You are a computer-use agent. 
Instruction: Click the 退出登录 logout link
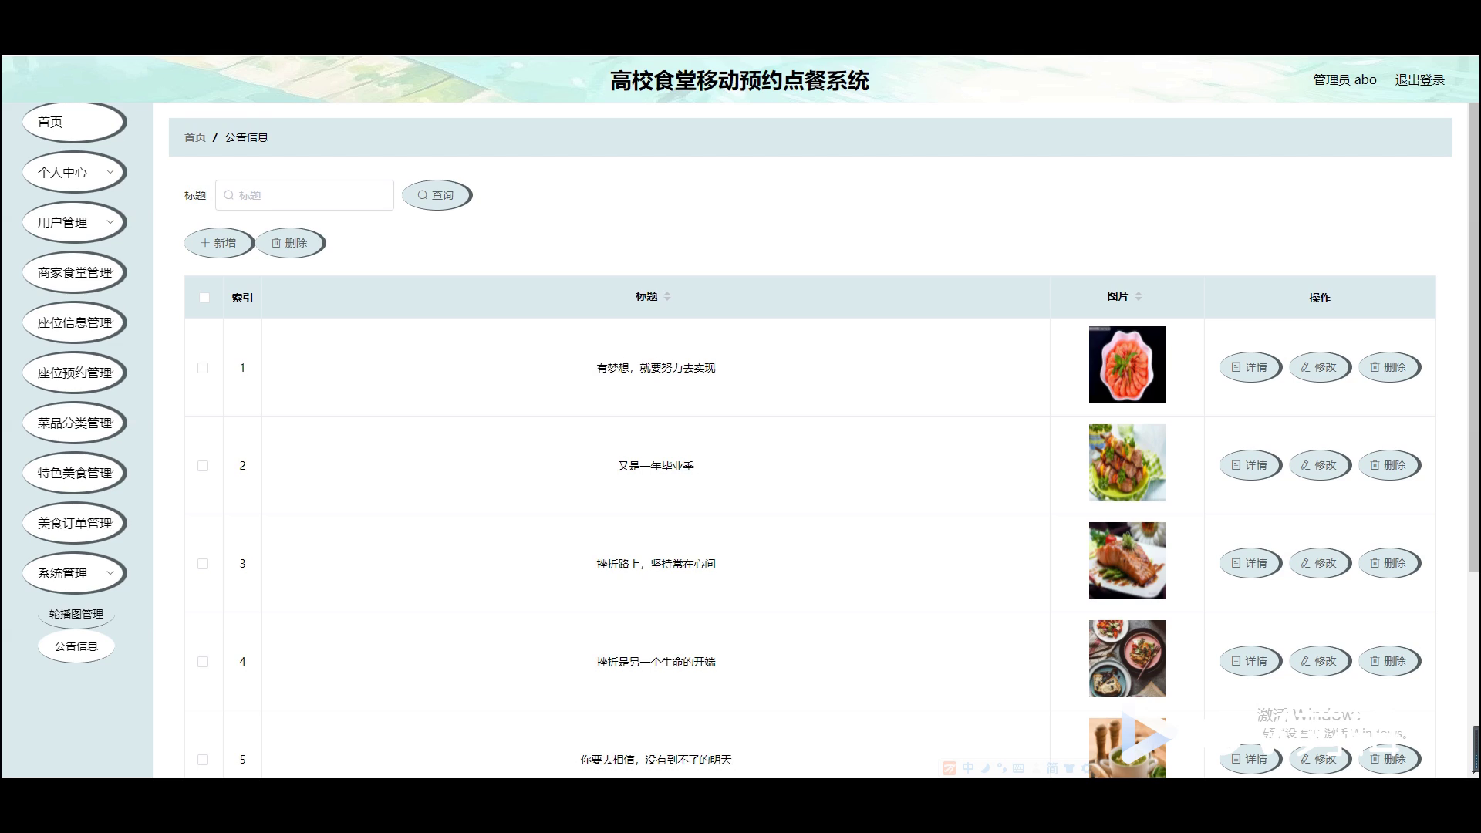1419,80
